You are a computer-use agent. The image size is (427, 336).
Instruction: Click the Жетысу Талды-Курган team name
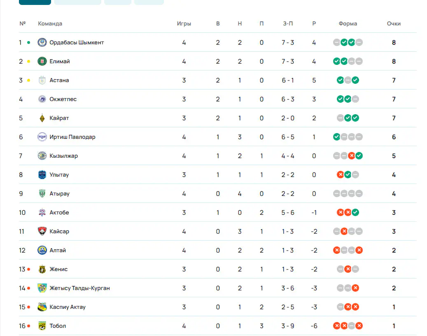pyautogui.click(x=79, y=288)
